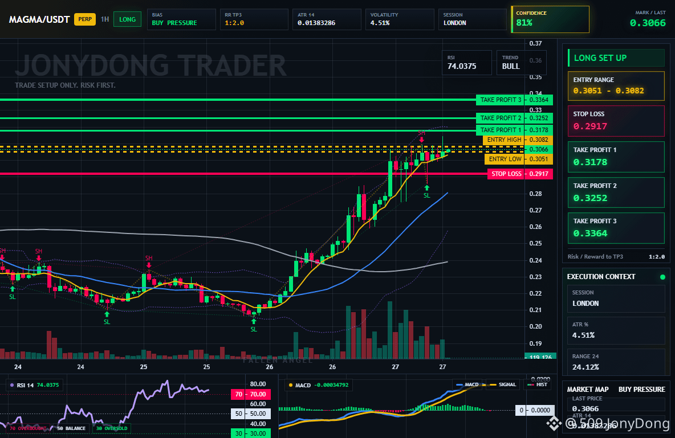Viewport: 675px width, 438px height.
Task: Click the ATR % 4.51% card
Action: coord(616,330)
